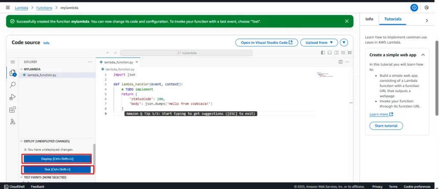Open Cookie preferences in footer

[x=417, y=186]
